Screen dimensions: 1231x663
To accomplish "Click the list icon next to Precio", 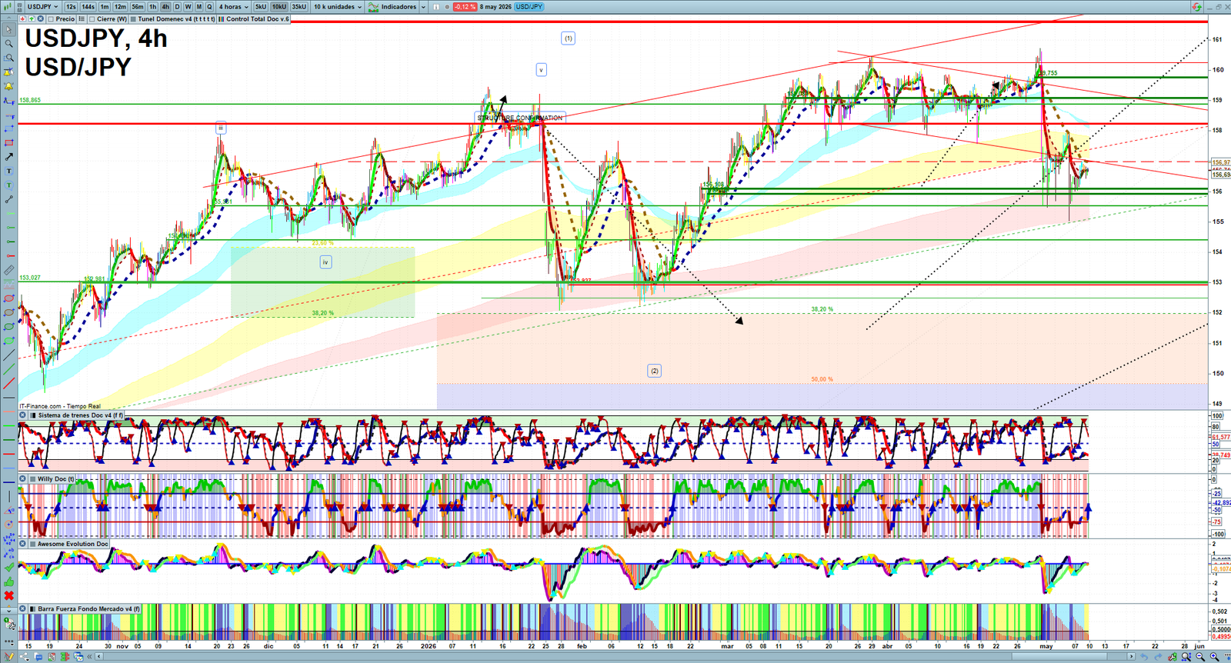I will tap(82, 19).
